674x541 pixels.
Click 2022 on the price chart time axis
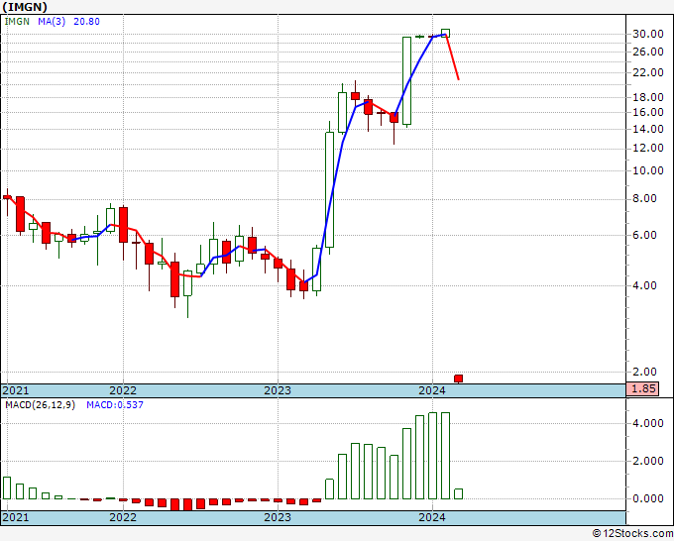[123, 390]
